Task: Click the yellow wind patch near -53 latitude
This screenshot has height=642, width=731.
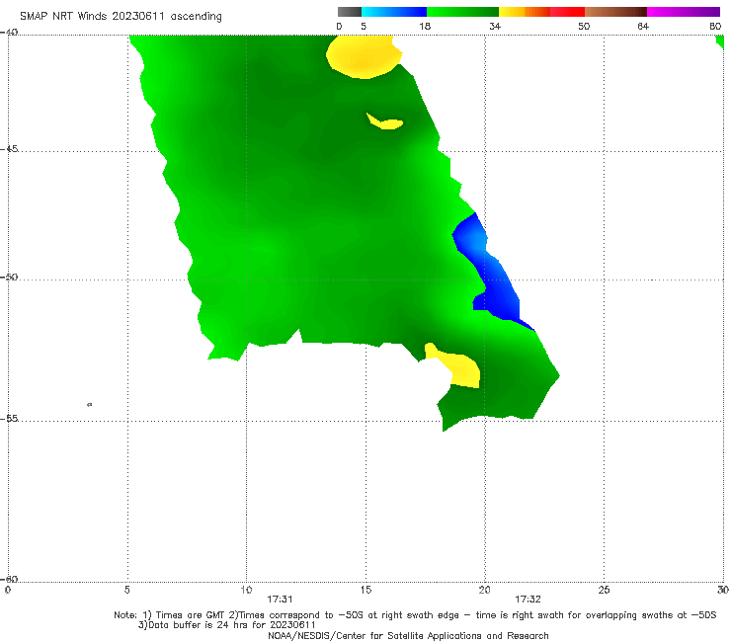Action: coord(459,366)
